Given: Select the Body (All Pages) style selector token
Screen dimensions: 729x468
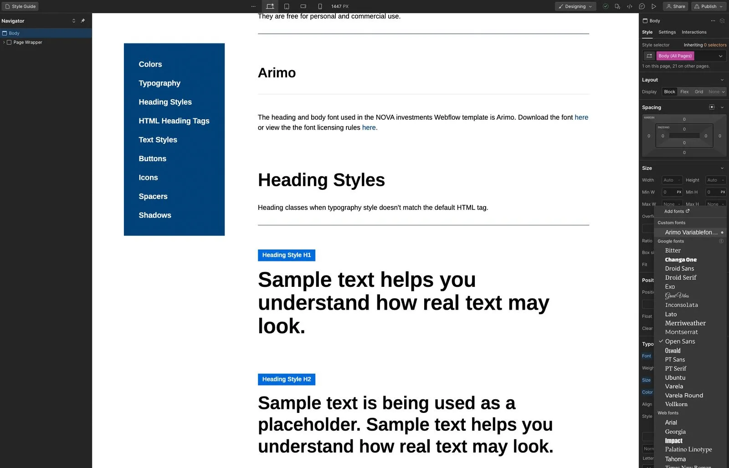Looking at the screenshot, I should coord(675,56).
